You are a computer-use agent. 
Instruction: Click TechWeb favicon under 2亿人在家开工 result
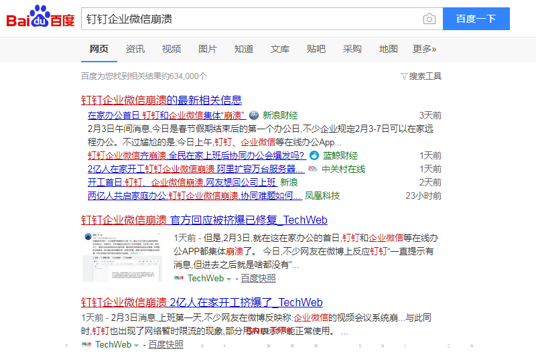86,345
